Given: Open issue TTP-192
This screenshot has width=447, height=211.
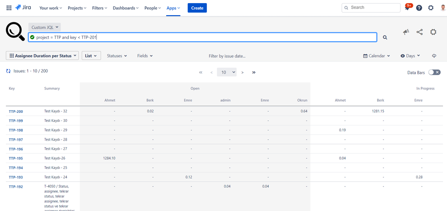Looking at the screenshot, I should pos(16,187).
